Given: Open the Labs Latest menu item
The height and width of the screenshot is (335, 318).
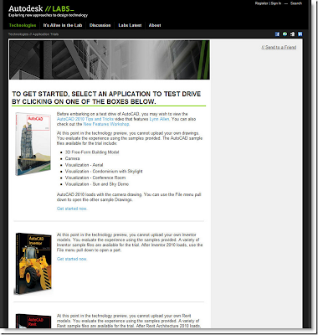Looking at the screenshot, I should coord(130,25).
